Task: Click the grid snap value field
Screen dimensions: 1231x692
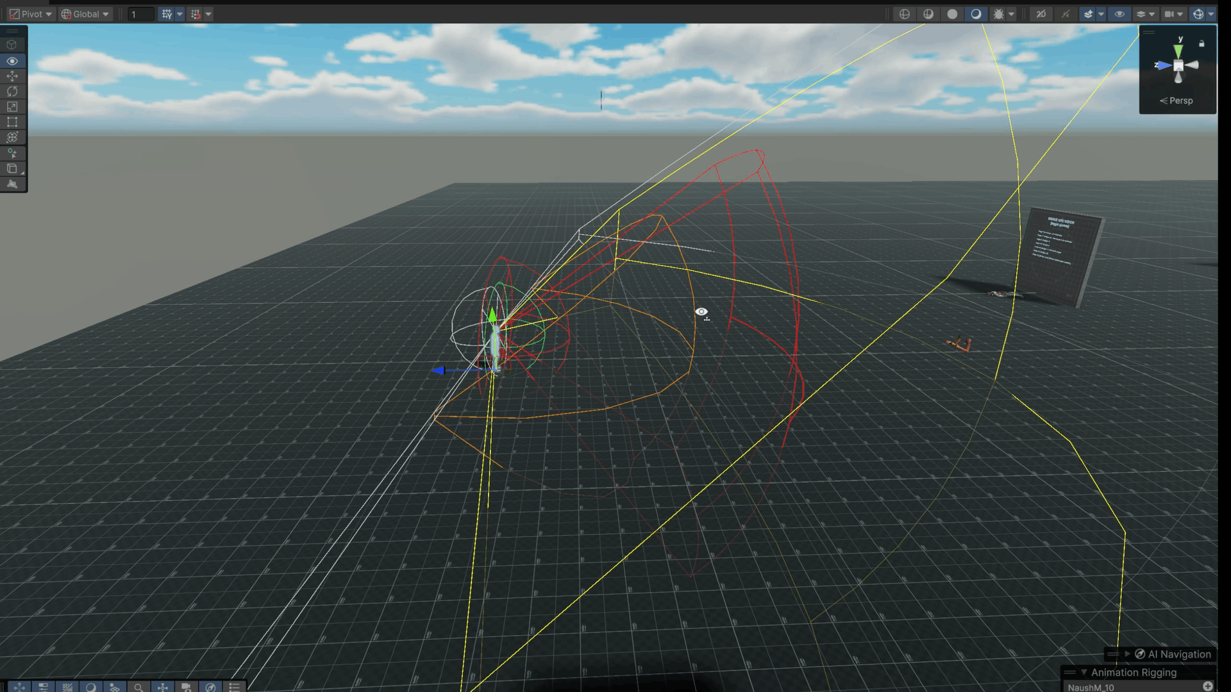Action: (141, 14)
